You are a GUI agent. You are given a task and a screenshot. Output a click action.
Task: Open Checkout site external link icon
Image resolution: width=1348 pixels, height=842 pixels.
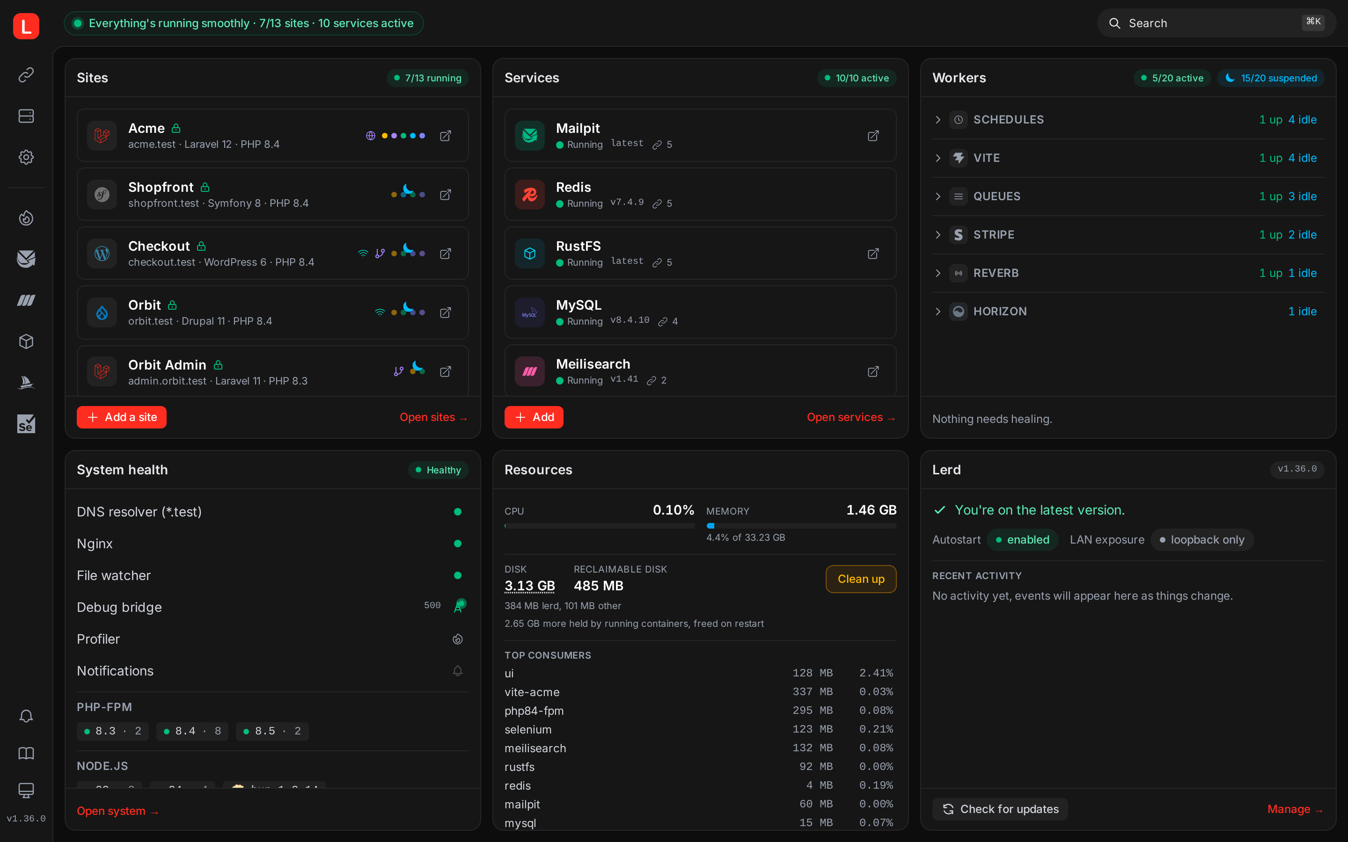point(446,254)
